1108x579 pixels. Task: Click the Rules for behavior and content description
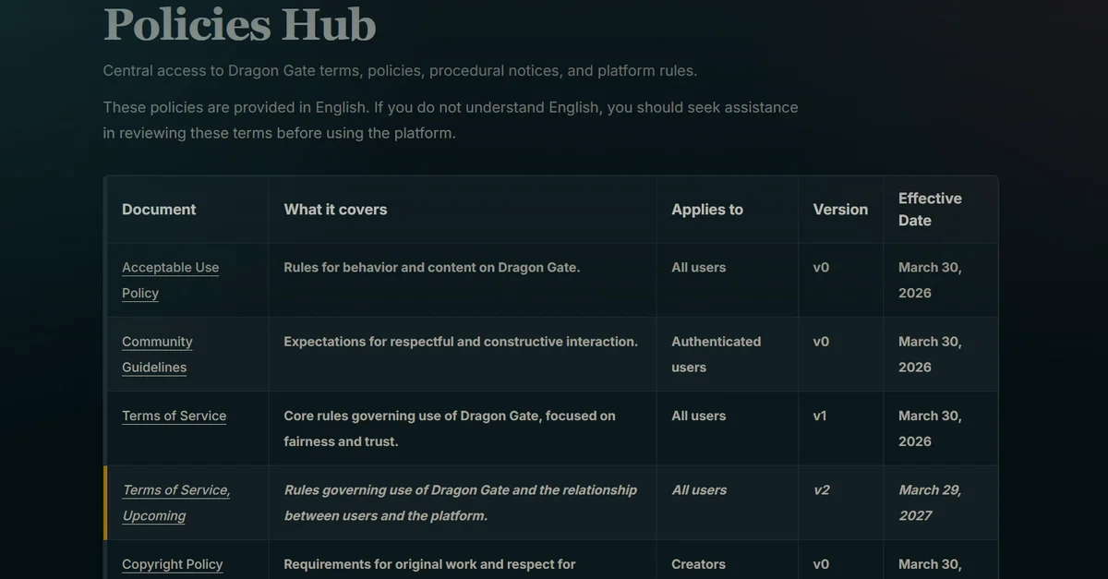(431, 268)
